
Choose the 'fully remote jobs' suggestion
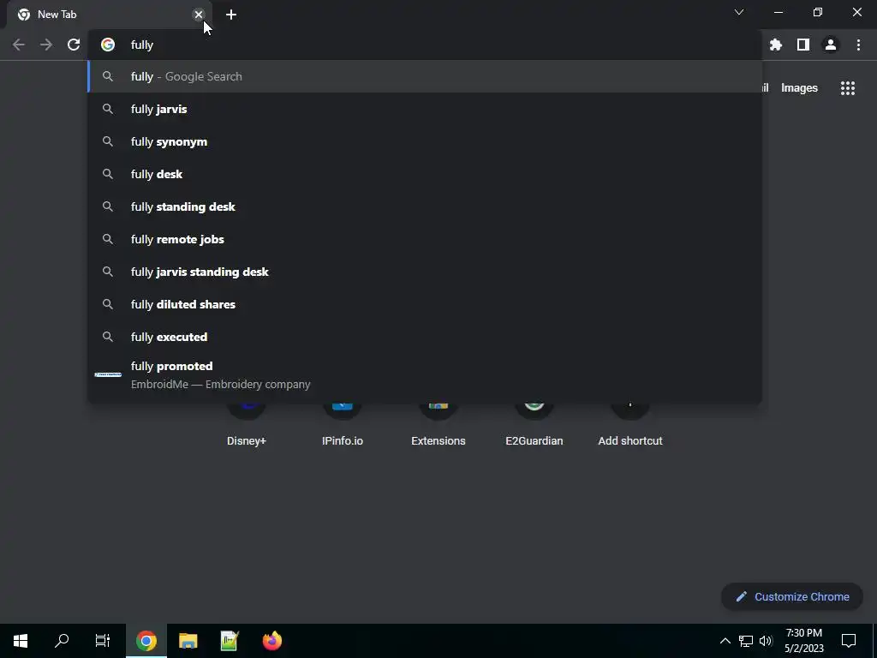[x=425, y=239]
